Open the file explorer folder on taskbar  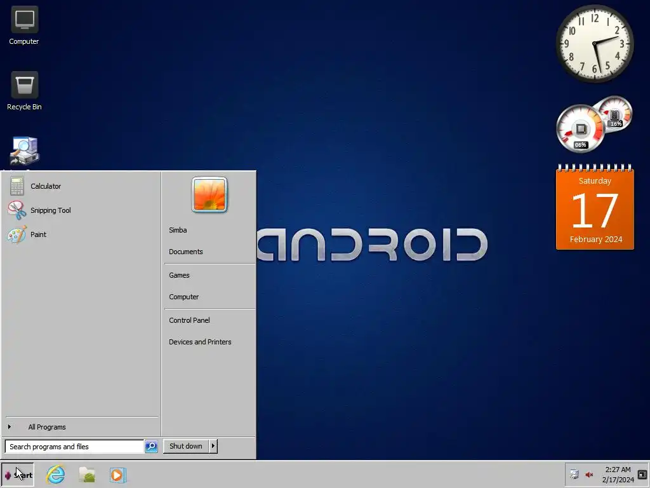pos(87,475)
